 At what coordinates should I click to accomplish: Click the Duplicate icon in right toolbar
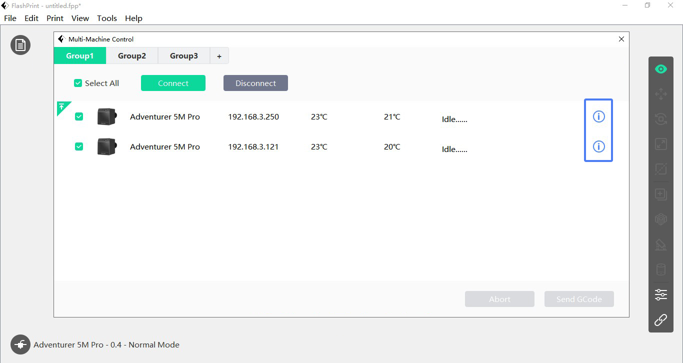click(x=661, y=194)
